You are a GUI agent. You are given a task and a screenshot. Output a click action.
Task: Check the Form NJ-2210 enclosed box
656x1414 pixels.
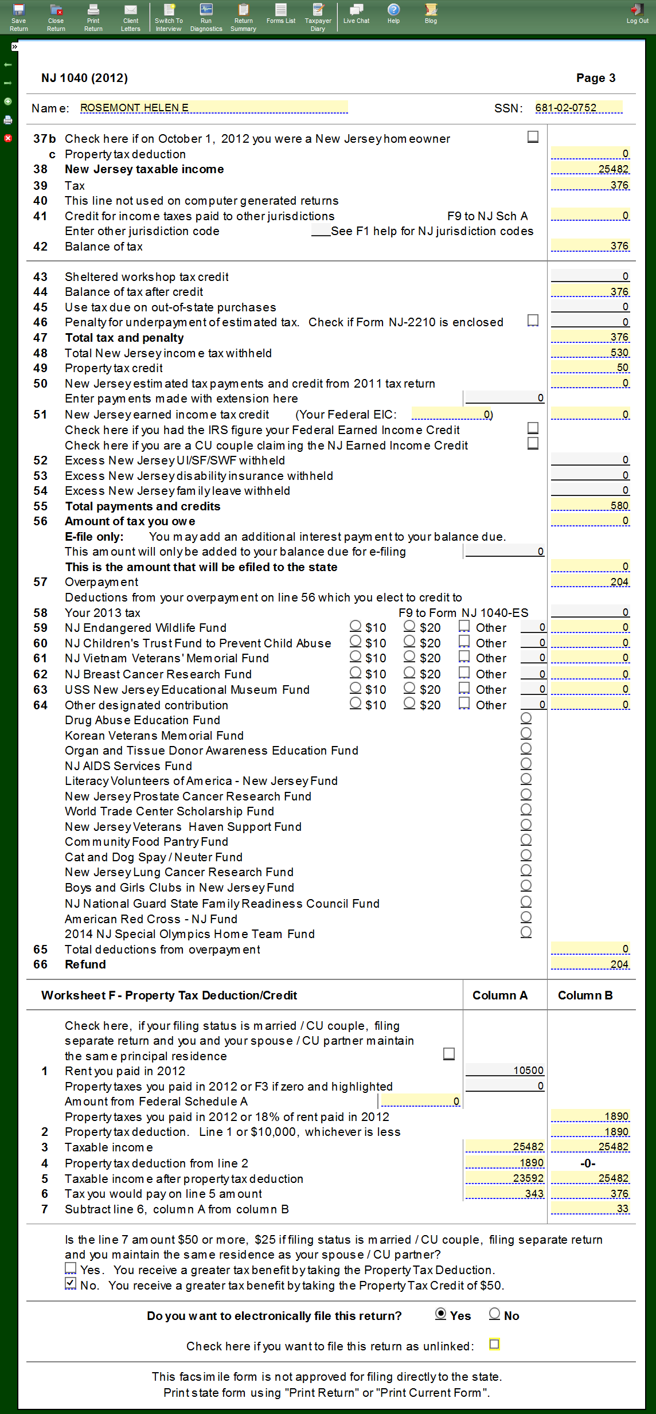click(x=533, y=321)
